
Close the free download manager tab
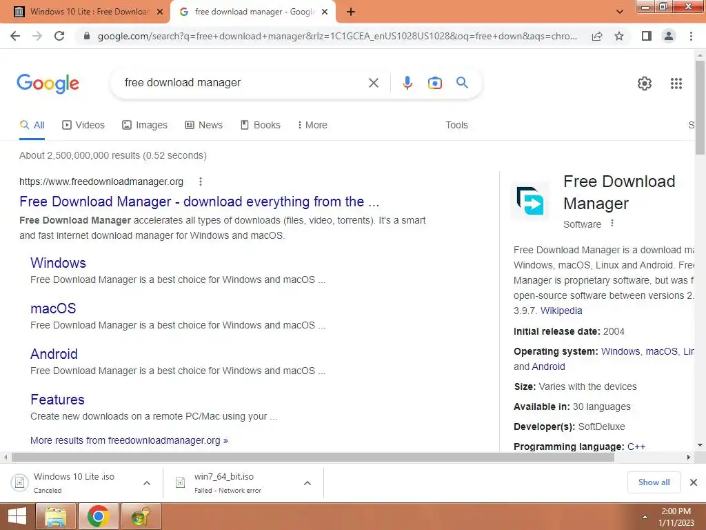[x=325, y=12]
